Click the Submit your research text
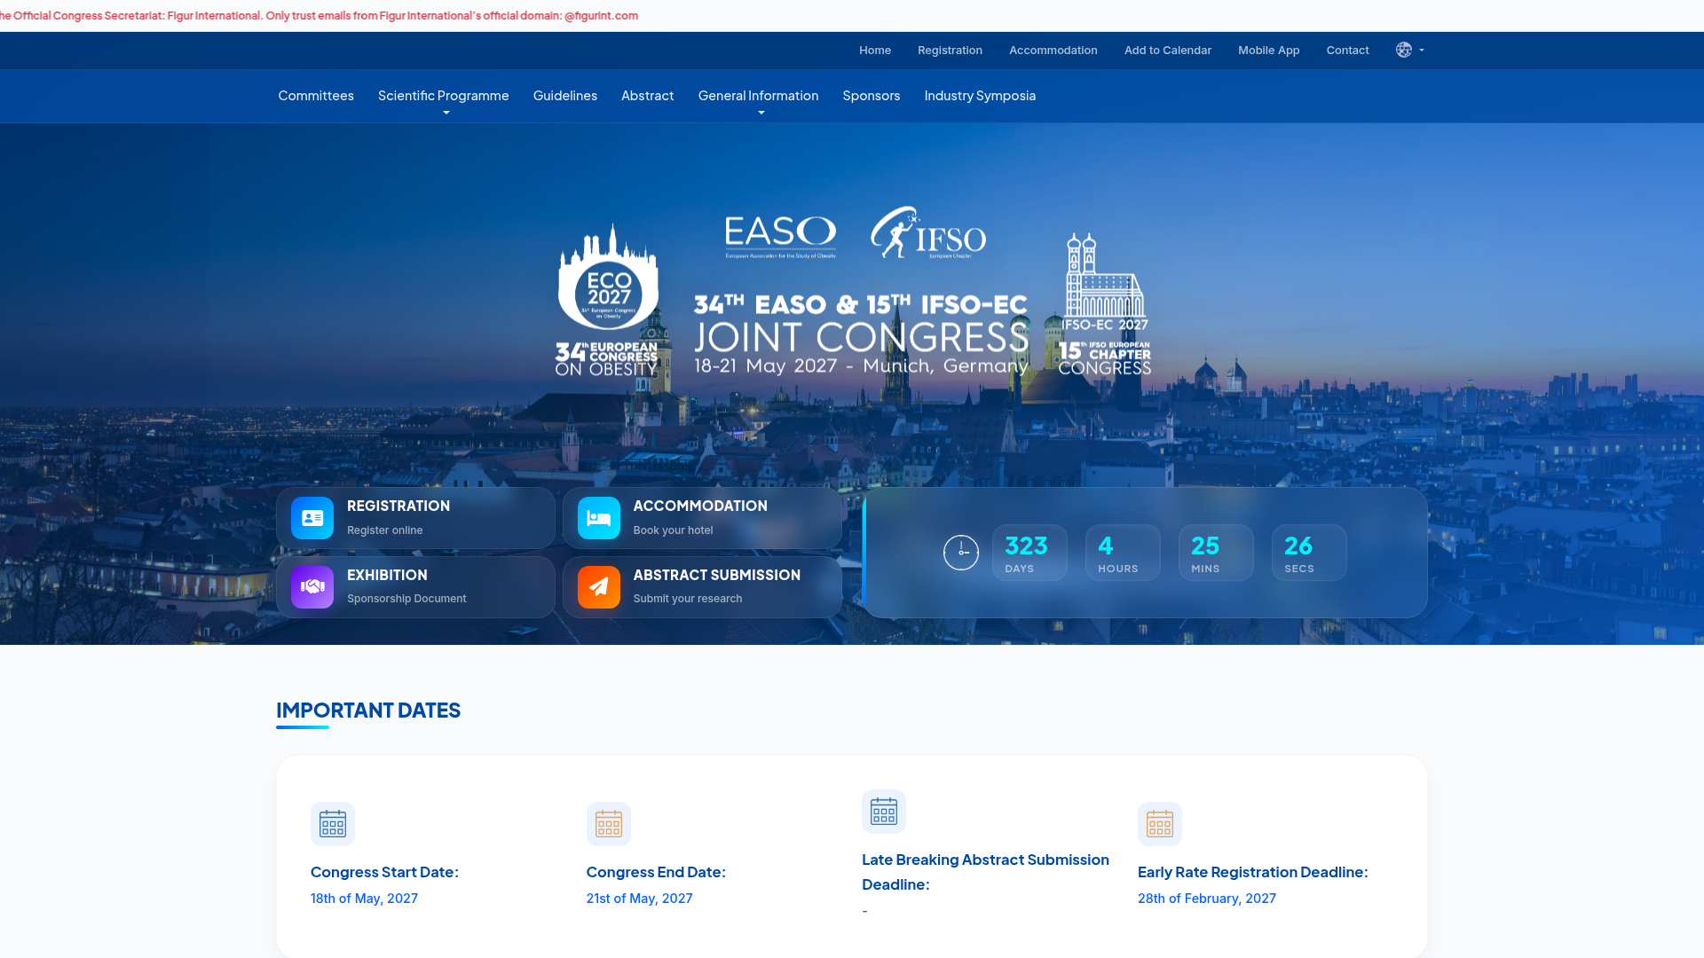The image size is (1704, 958). (688, 599)
